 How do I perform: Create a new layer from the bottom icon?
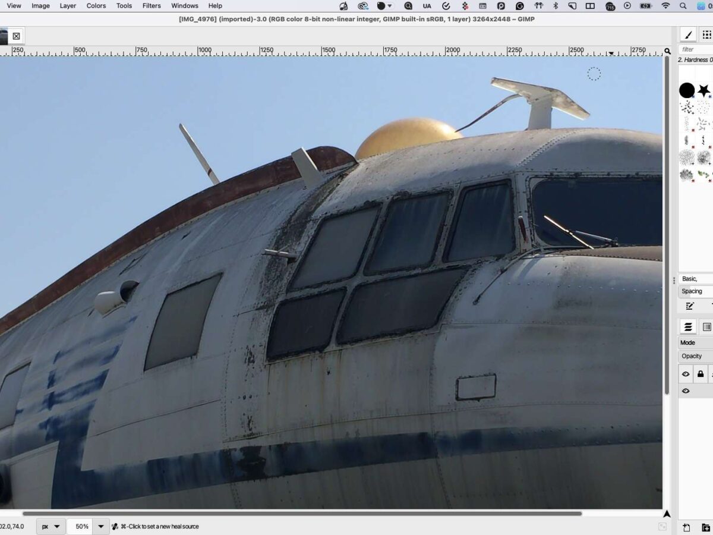point(686,527)
